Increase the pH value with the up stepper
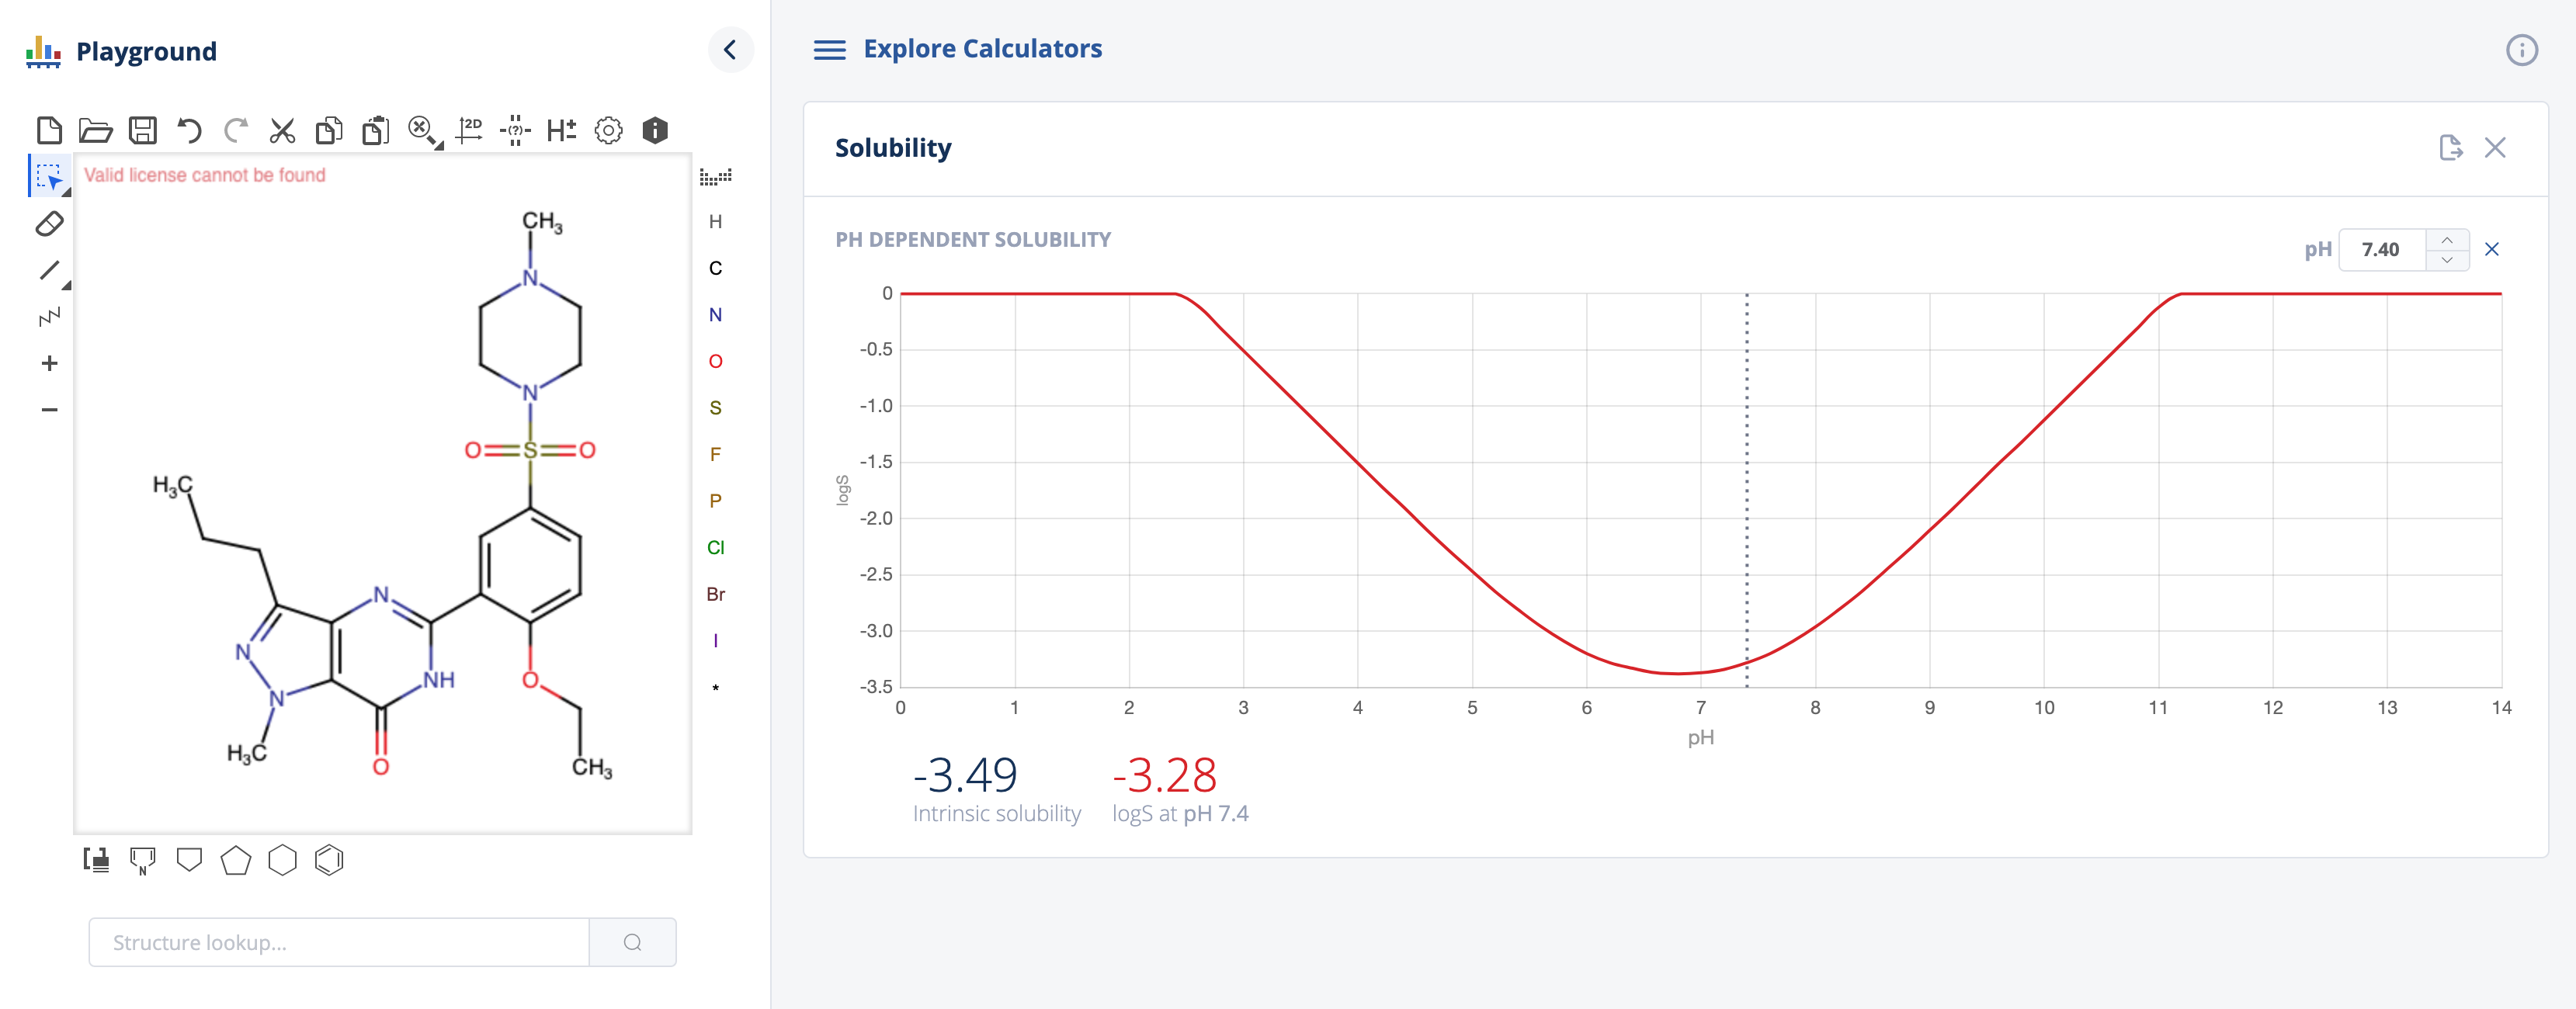2576x1009 pixels. [2446, 240]
